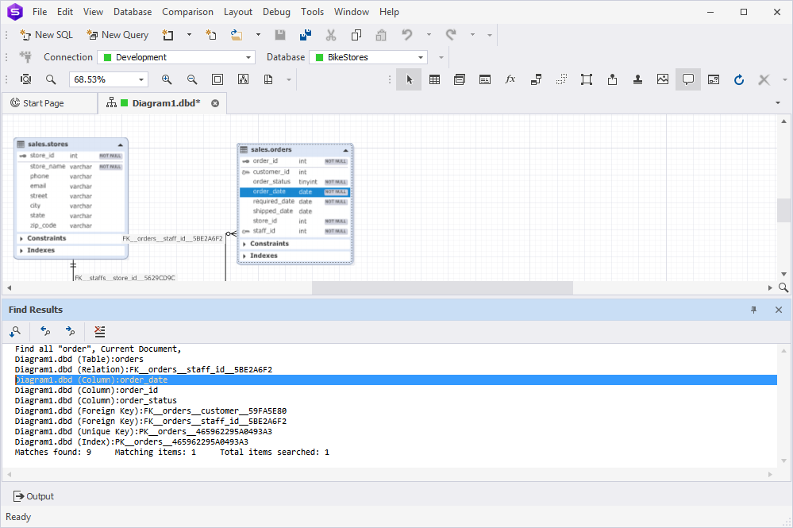
Task: Click the Delete X icon in diagram toolbar
Action: click(x=764, y=79)
